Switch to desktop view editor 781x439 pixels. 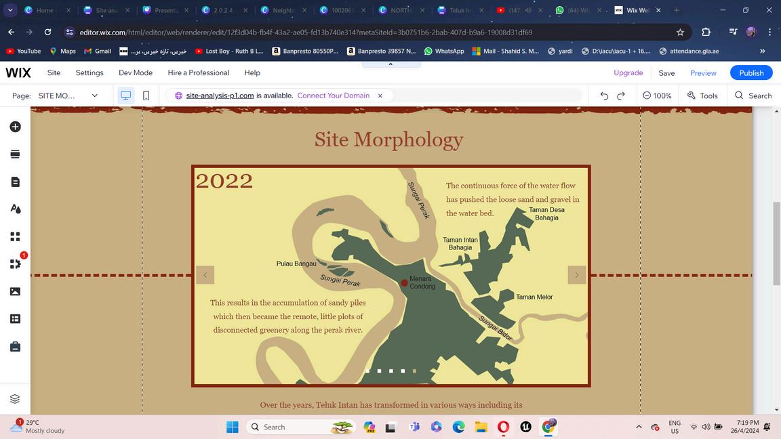tap(126, 96)
